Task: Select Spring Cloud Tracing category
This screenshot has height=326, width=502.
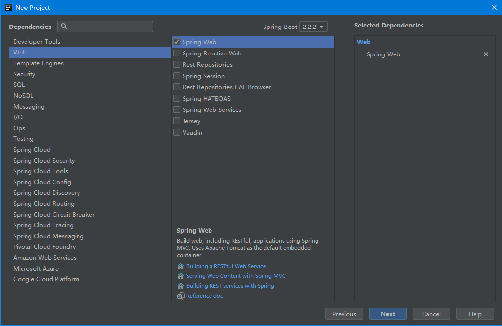Action: (90, 225)
